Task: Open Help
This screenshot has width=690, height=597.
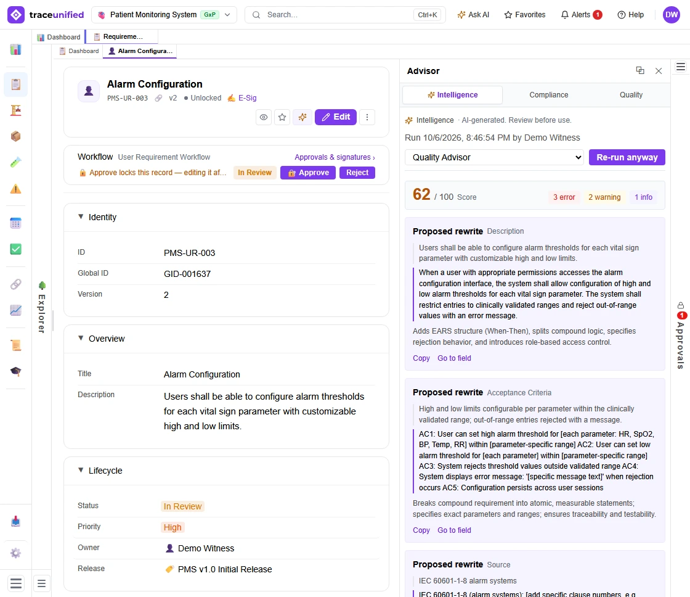Action: point(630,15)
